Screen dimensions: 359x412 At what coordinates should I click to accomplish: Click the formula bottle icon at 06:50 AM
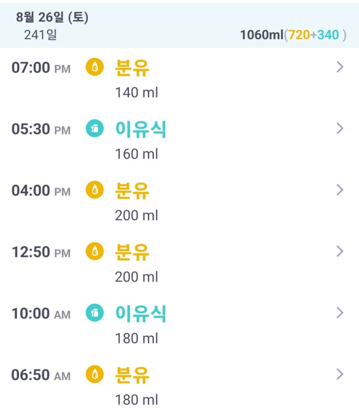[95, 375]
